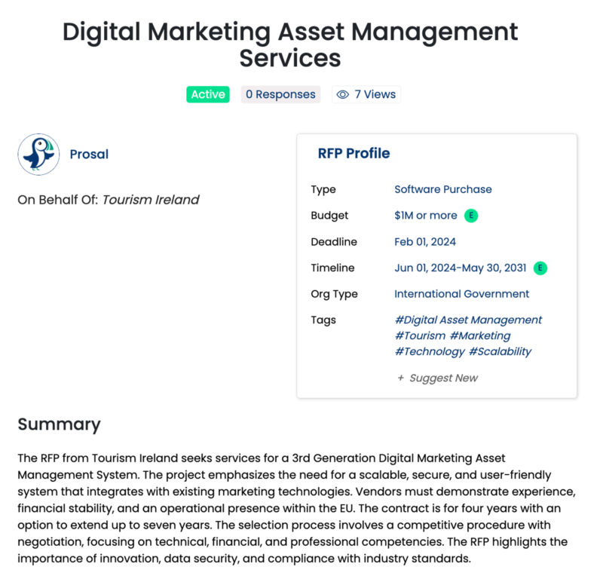Click the Deadline label in RFP Profile

pos(334,241)
